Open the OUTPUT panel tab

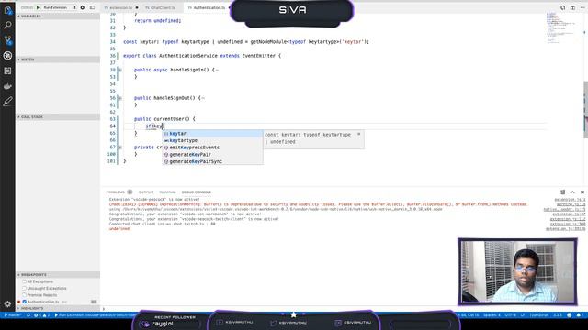(145, 192)
